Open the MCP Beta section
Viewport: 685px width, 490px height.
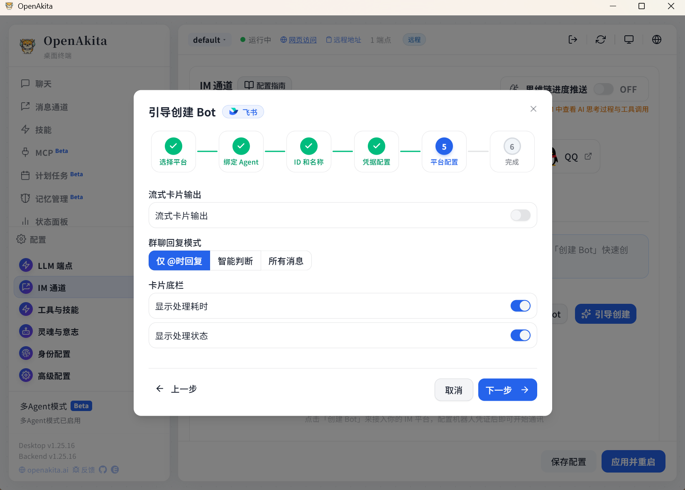click(44, 153)
